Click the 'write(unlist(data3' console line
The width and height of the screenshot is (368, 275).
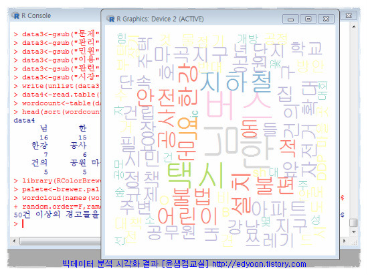[57, 86]
